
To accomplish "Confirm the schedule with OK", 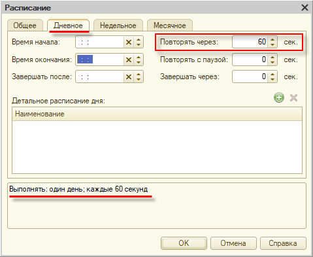I will (184, 243).
